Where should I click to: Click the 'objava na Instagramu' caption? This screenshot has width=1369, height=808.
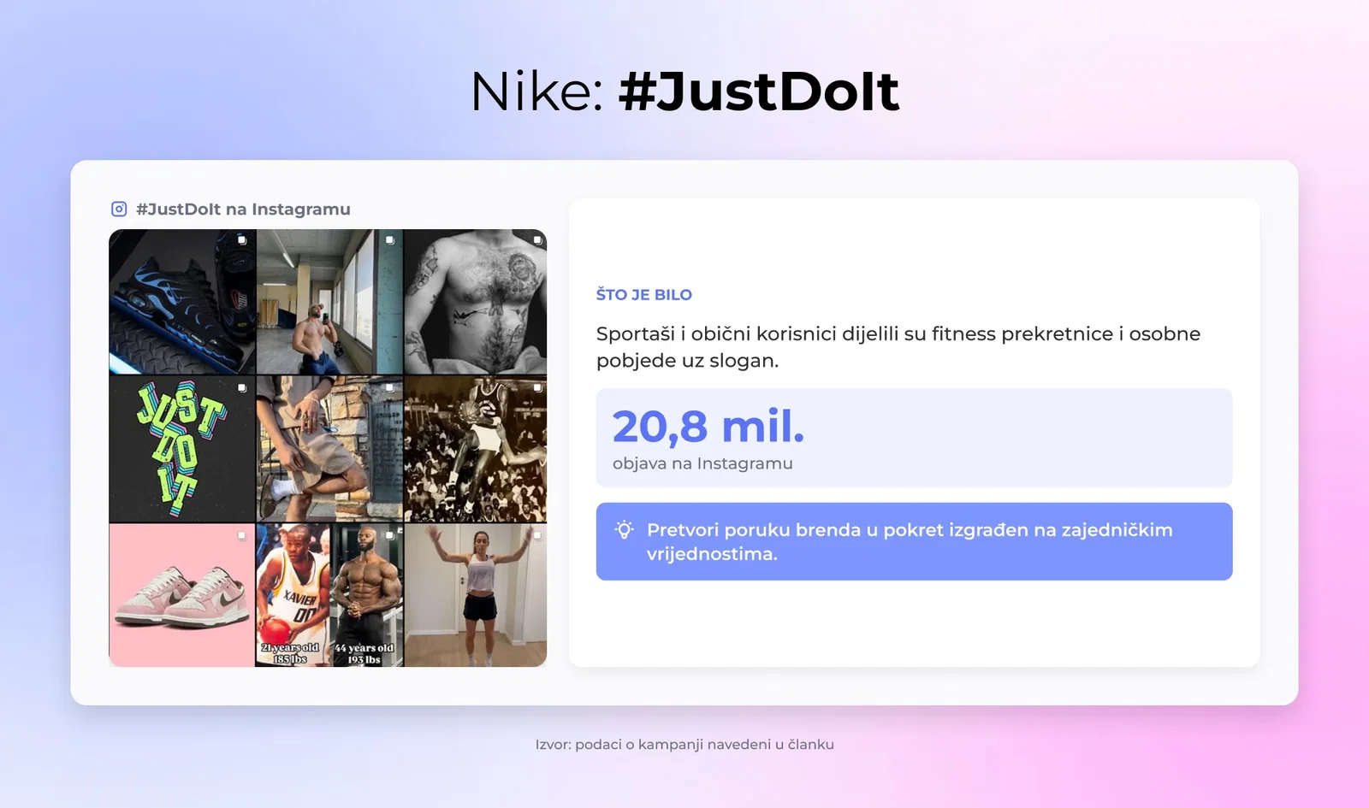(x=702, y=463)
